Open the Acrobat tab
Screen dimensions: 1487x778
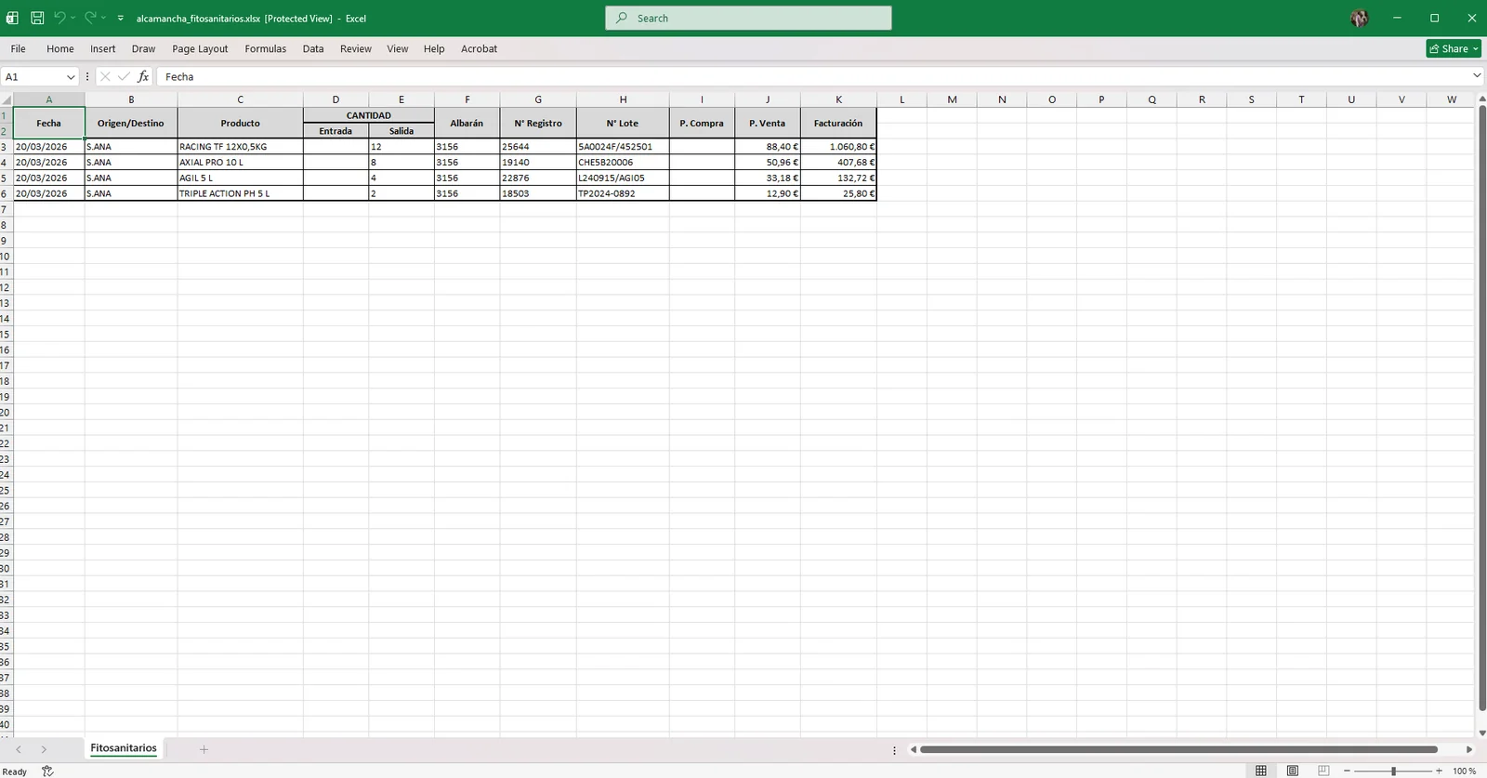pos(479,48)
